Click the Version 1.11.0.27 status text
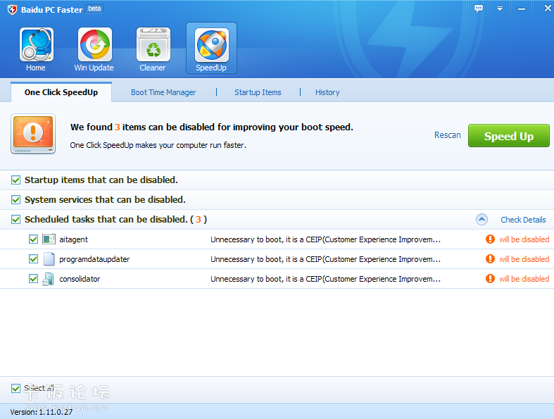This screenshot has height=419, width=554. click(x=42, y=412)
